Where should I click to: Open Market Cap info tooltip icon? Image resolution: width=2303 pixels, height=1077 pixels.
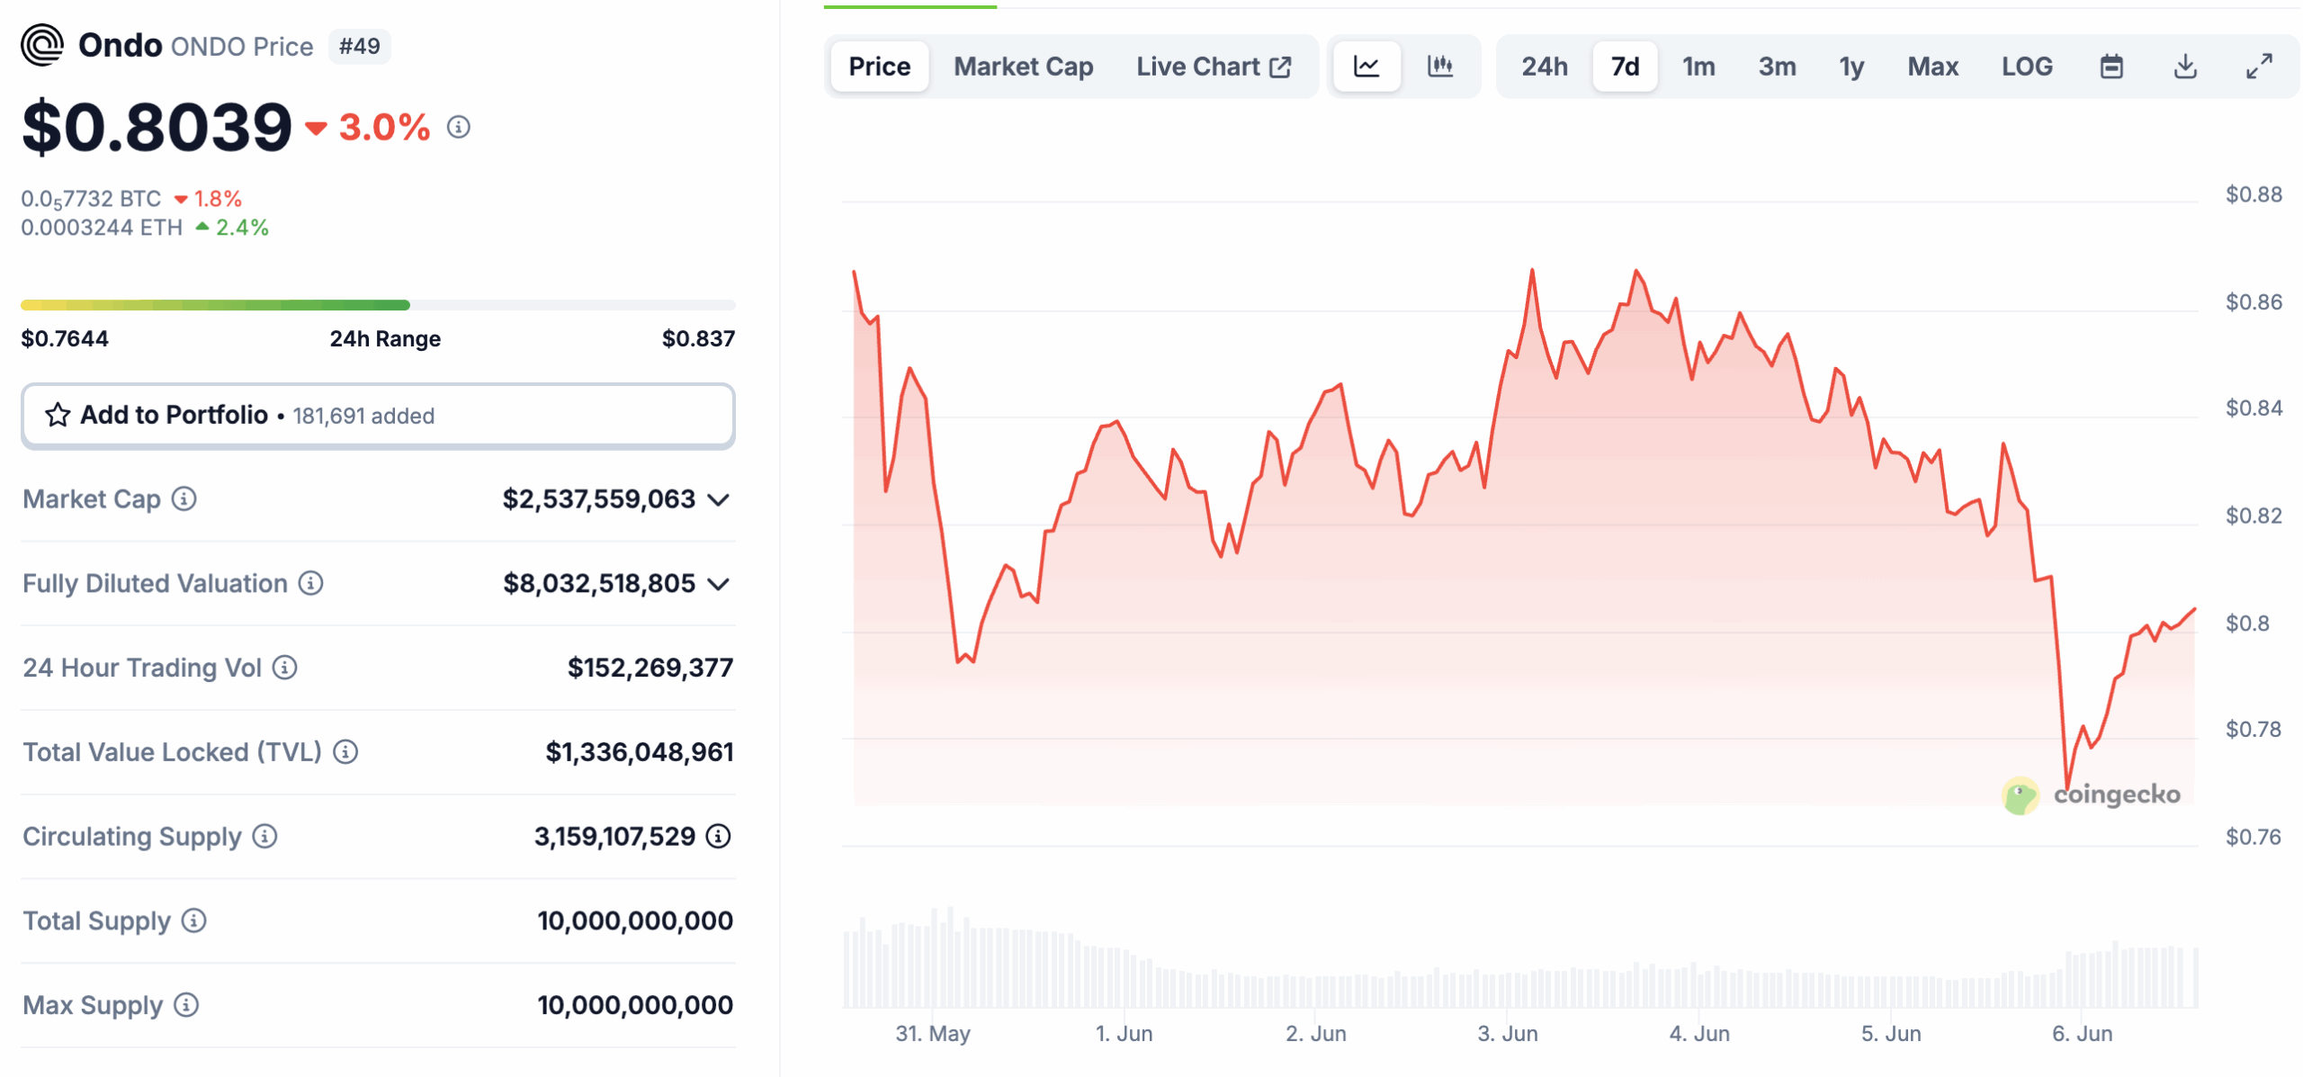(185, 500)
